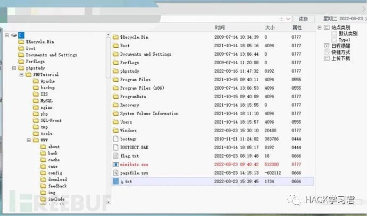The image size is (367, 216).
Task: Click Program Files name in file list
Action: (135, 80)
